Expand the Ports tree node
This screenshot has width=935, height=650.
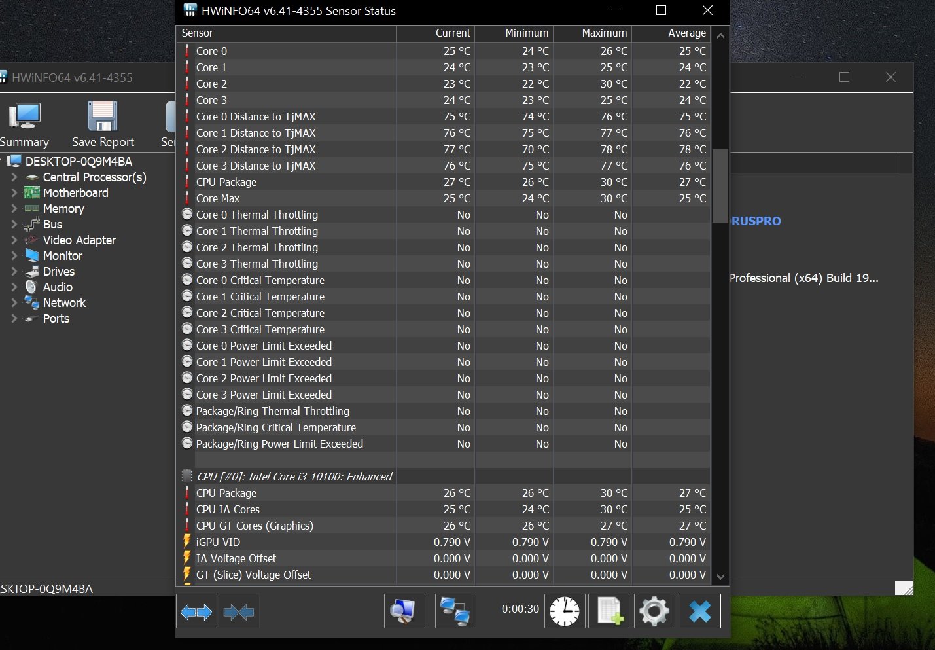(x=14, y=319)
